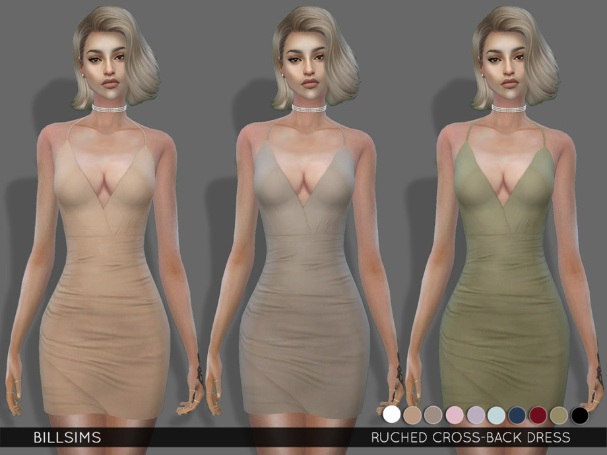Choose the taupe gray-brown swatch

click(x=433, y=414)
